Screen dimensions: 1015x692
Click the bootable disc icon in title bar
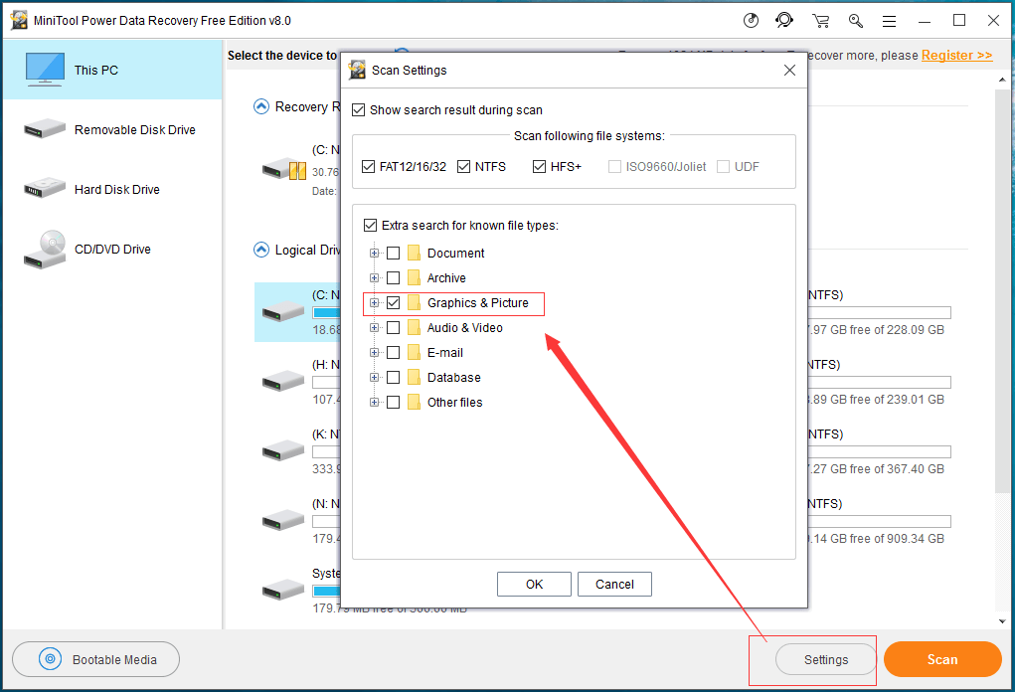(x=752, y=21)
